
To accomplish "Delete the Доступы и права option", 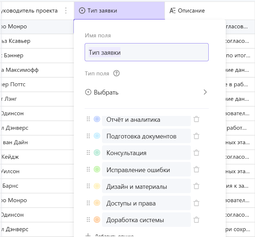I will click(x=196, y=203).
